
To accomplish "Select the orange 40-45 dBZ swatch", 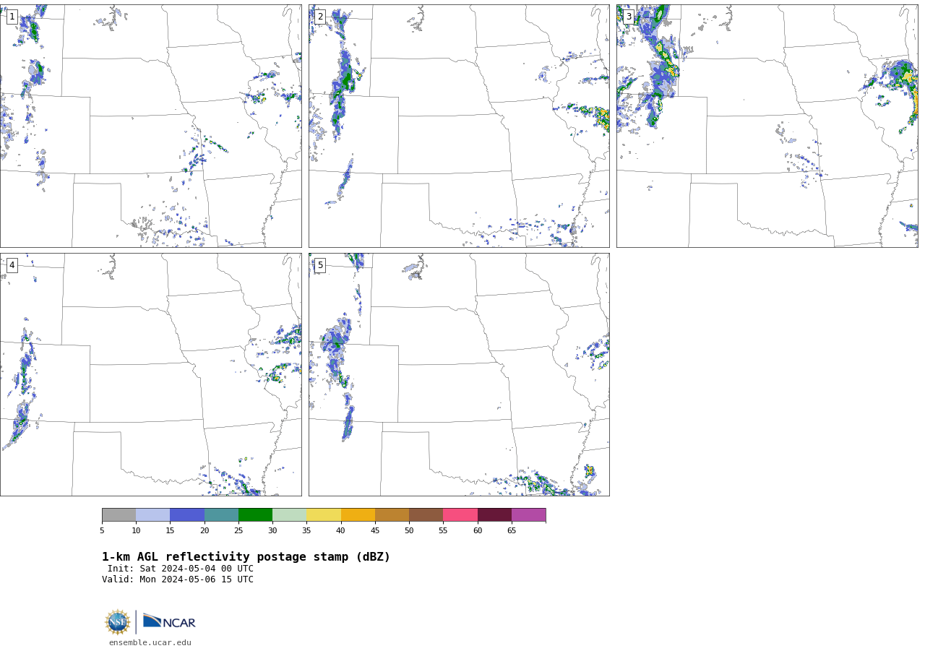I will 358,515.
